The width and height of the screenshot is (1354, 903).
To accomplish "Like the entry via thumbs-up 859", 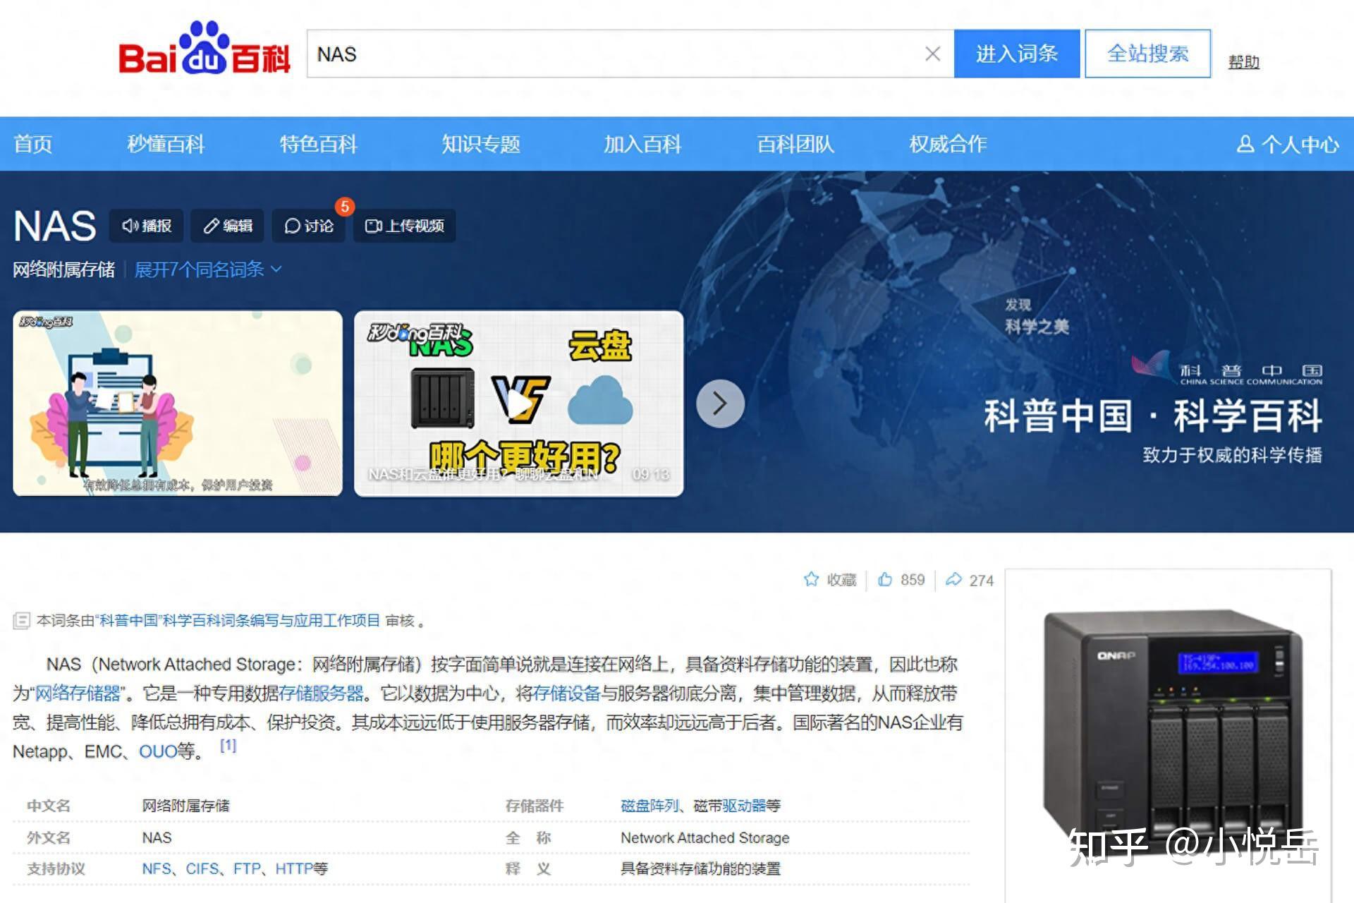I will [x=886, y=579].
